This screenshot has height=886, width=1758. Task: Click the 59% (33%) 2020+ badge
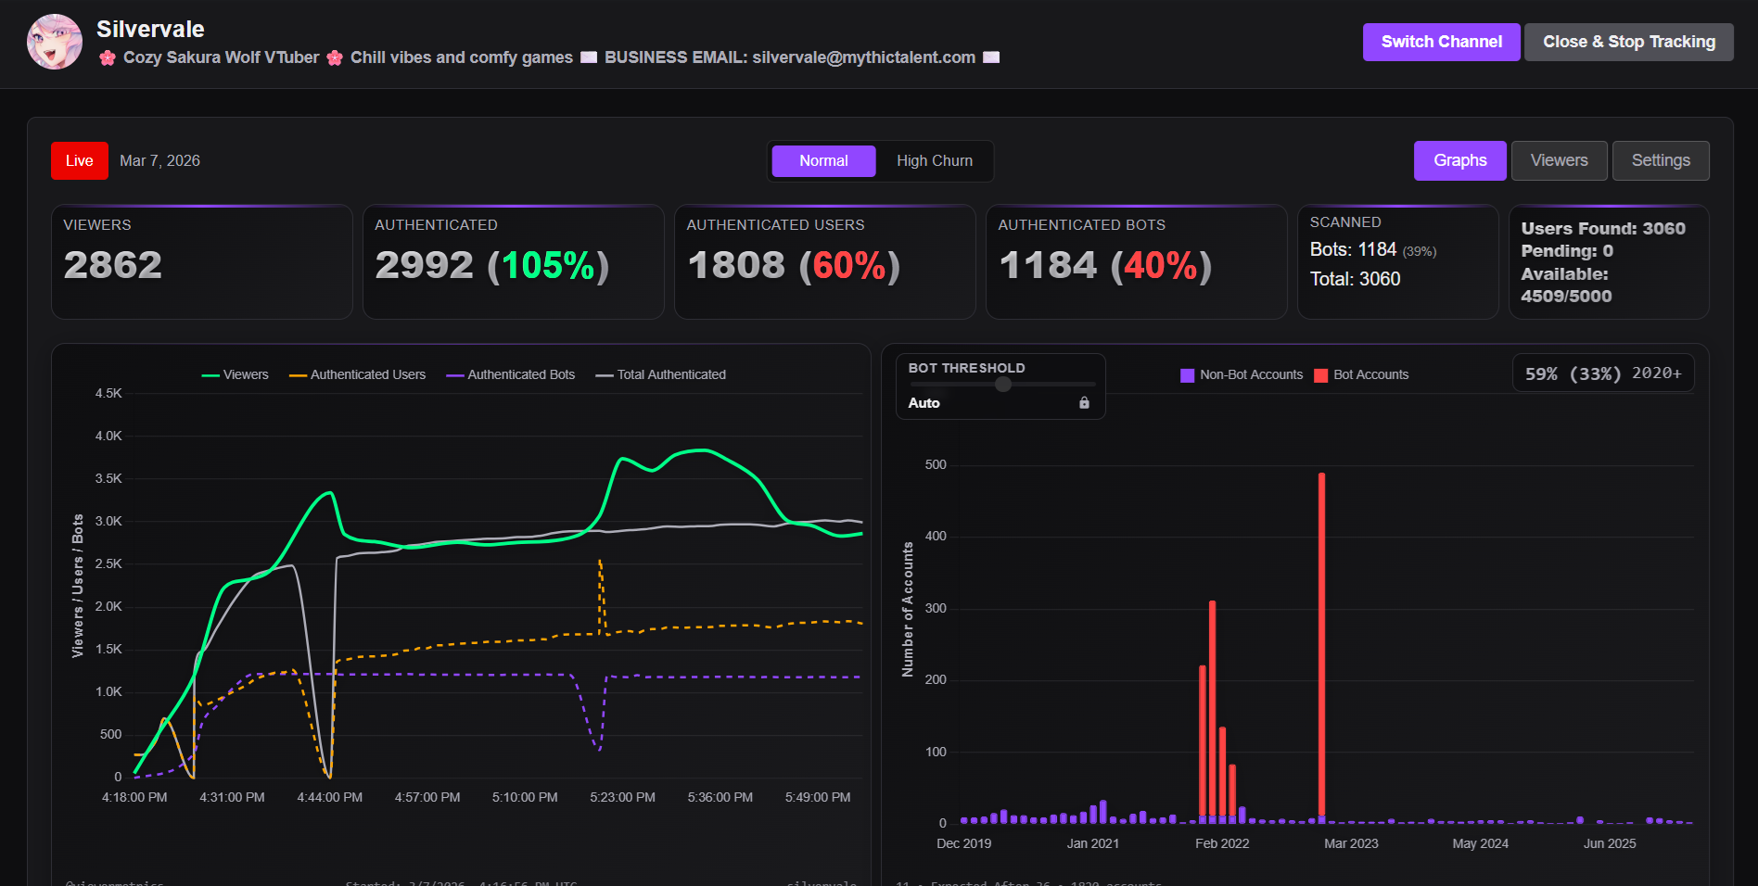[x=1603, y=373]
